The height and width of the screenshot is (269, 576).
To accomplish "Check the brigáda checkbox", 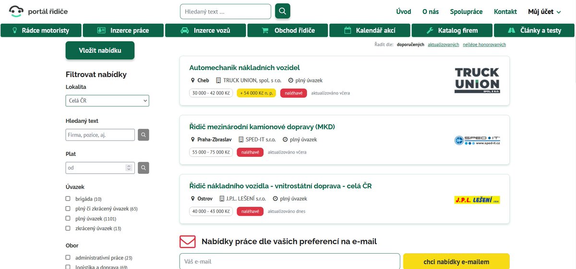I will (x=68, y=199).
